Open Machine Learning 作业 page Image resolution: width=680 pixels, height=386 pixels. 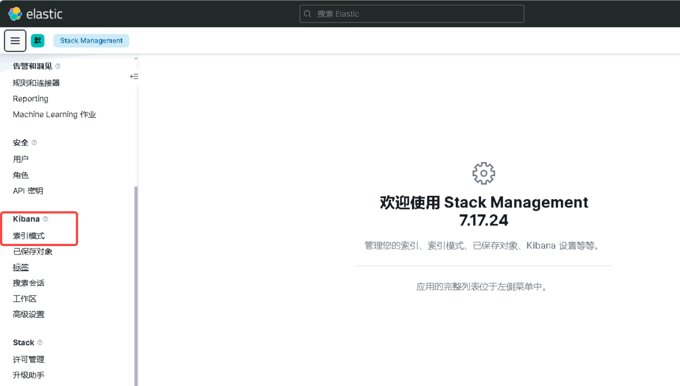pos(55,114)
